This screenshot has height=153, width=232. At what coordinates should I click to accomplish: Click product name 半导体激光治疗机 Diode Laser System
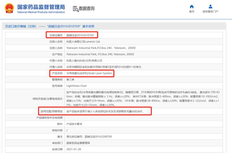pos(90,73)
